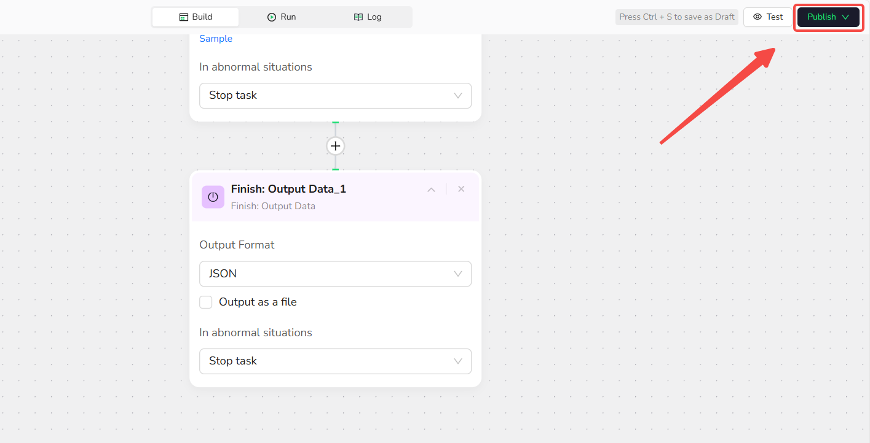This screenshot has width=870, height=443.
Task: Switch to the Run tab
Action: click(282, 17)
